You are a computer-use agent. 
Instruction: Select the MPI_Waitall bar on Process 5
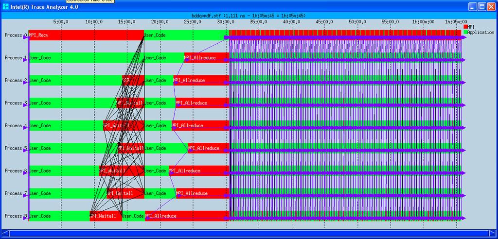click(131, 148)
